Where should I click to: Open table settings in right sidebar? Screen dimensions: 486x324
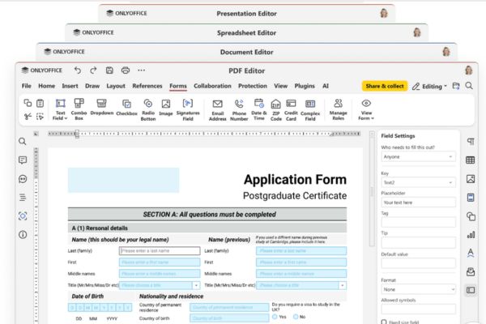coord(471,160)
